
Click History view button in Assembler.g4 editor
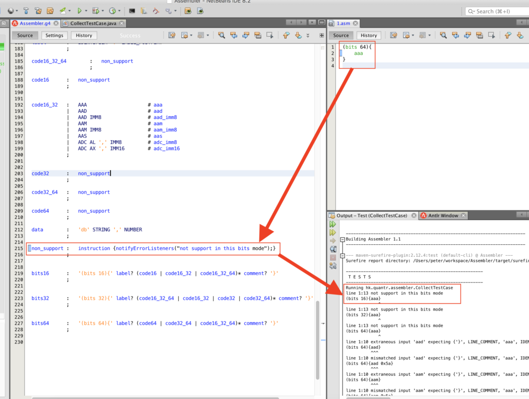(84, 36)
